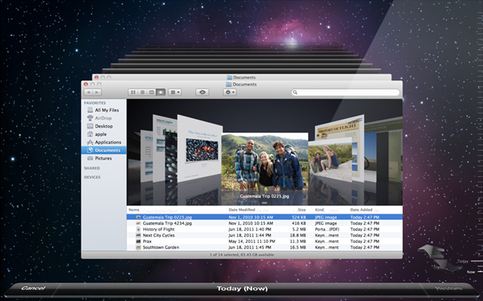Select the Next City Cycles file name
Image resolution: width=483 pixels, height=301 pixels.
click(x=159, y=236)
